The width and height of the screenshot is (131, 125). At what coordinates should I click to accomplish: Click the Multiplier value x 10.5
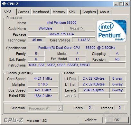click(x=43, y=84)
